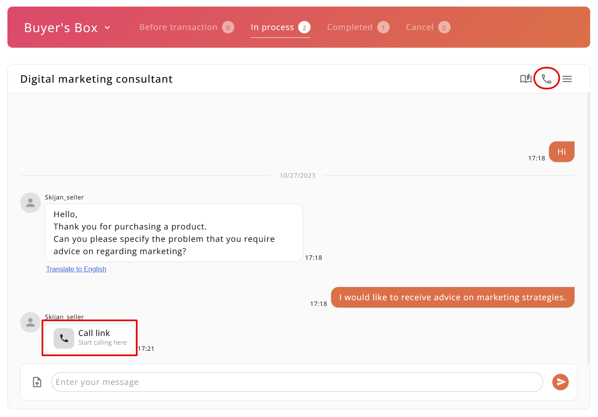Click the Translate to English link
Viewport: 598px width, 417px height.
(76, 269)
